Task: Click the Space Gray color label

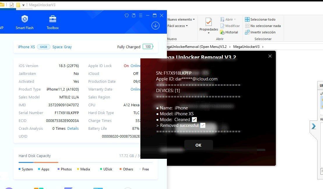Action: tap(62, 47)
